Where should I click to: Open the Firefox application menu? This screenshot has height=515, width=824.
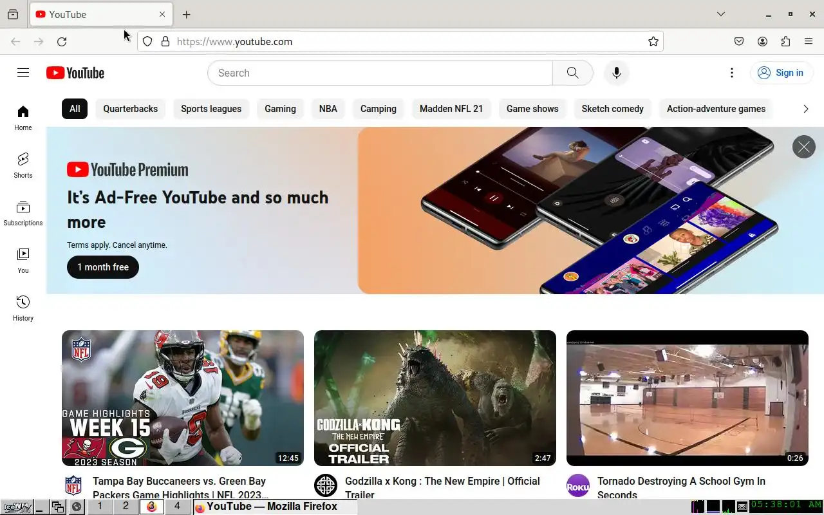click(809, 41)
